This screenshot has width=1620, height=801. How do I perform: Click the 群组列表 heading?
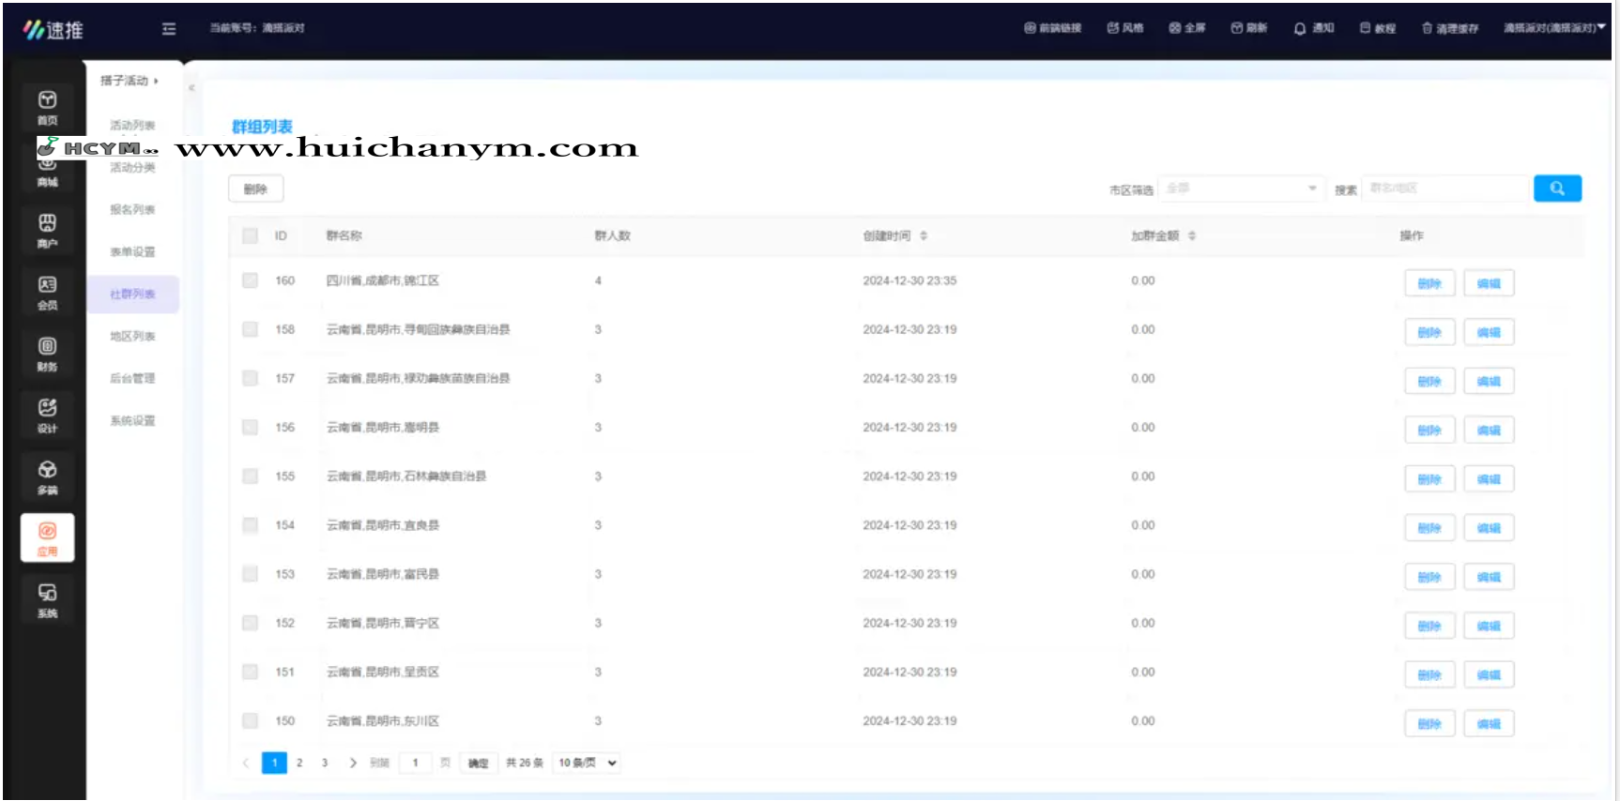[x=262, y=127]
